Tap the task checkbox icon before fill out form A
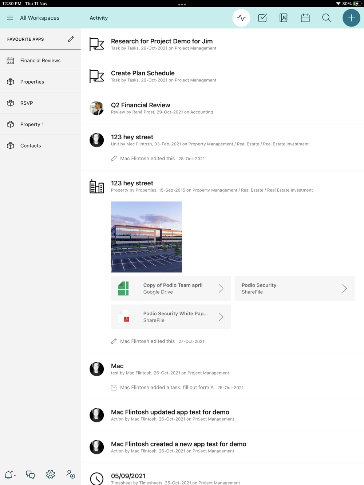The image size is (364, 485). (114, 388)
